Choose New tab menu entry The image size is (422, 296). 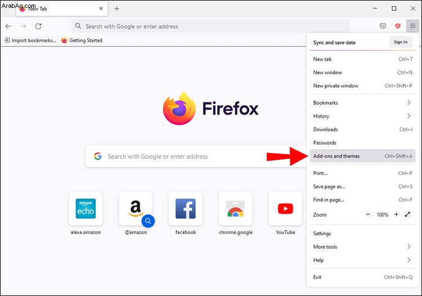click(x=363, y=59)
